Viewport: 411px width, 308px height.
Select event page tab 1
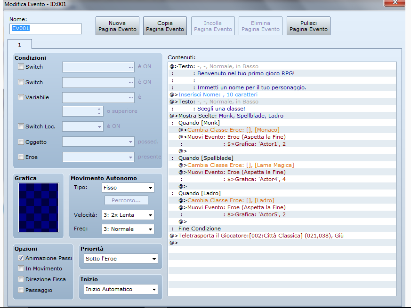pos(20,44)
